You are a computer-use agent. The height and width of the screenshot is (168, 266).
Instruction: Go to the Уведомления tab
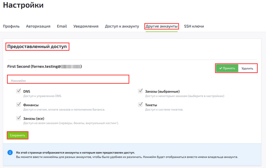[86, 26]
